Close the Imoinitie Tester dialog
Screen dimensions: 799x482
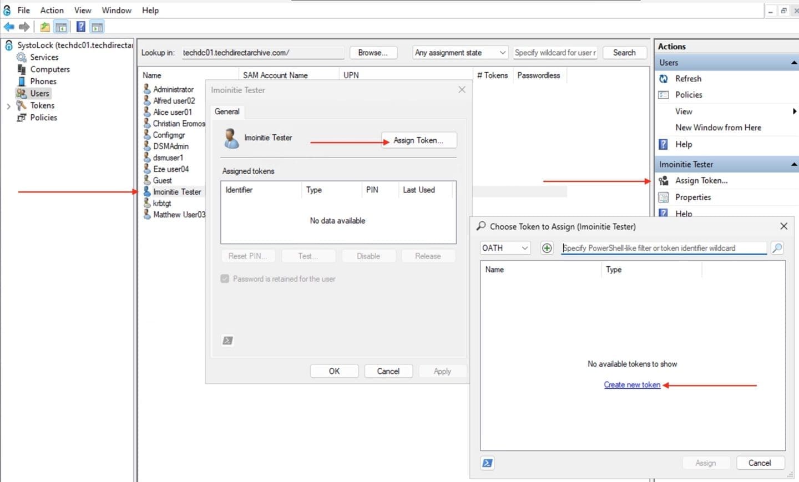pyautogui.click(x=462, y=89)
